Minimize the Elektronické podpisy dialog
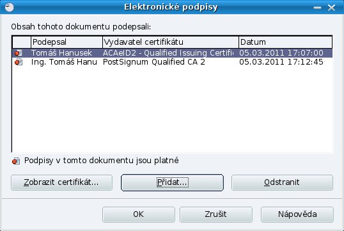This screenshot has height=231, width=344. (x=317, y=8)
